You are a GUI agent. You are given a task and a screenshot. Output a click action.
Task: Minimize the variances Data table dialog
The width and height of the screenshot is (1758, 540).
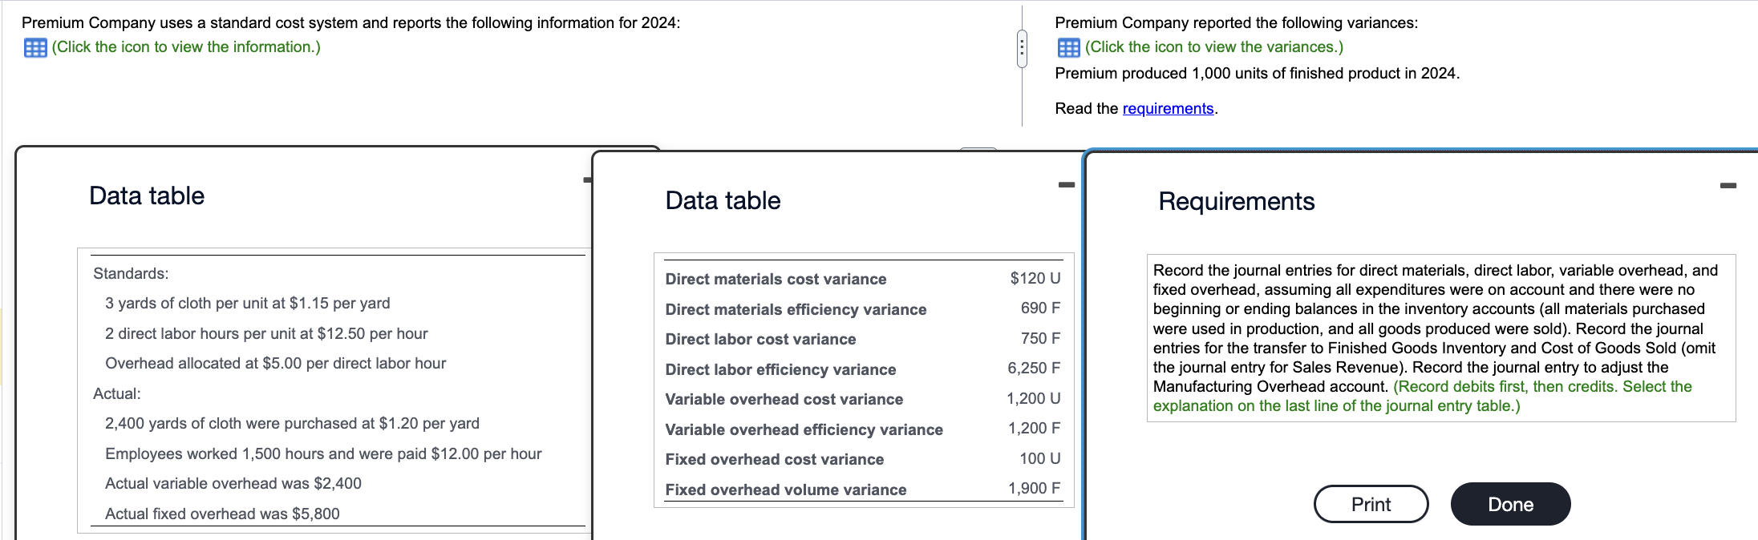pyautogui.click(x=1066, y=185)
